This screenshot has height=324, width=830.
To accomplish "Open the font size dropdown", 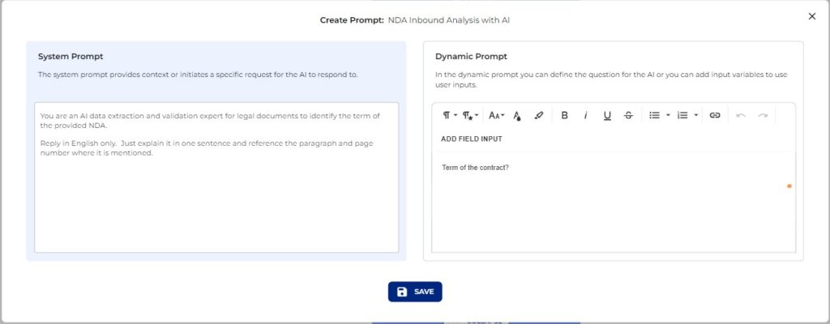I will (x=497, y=115).
